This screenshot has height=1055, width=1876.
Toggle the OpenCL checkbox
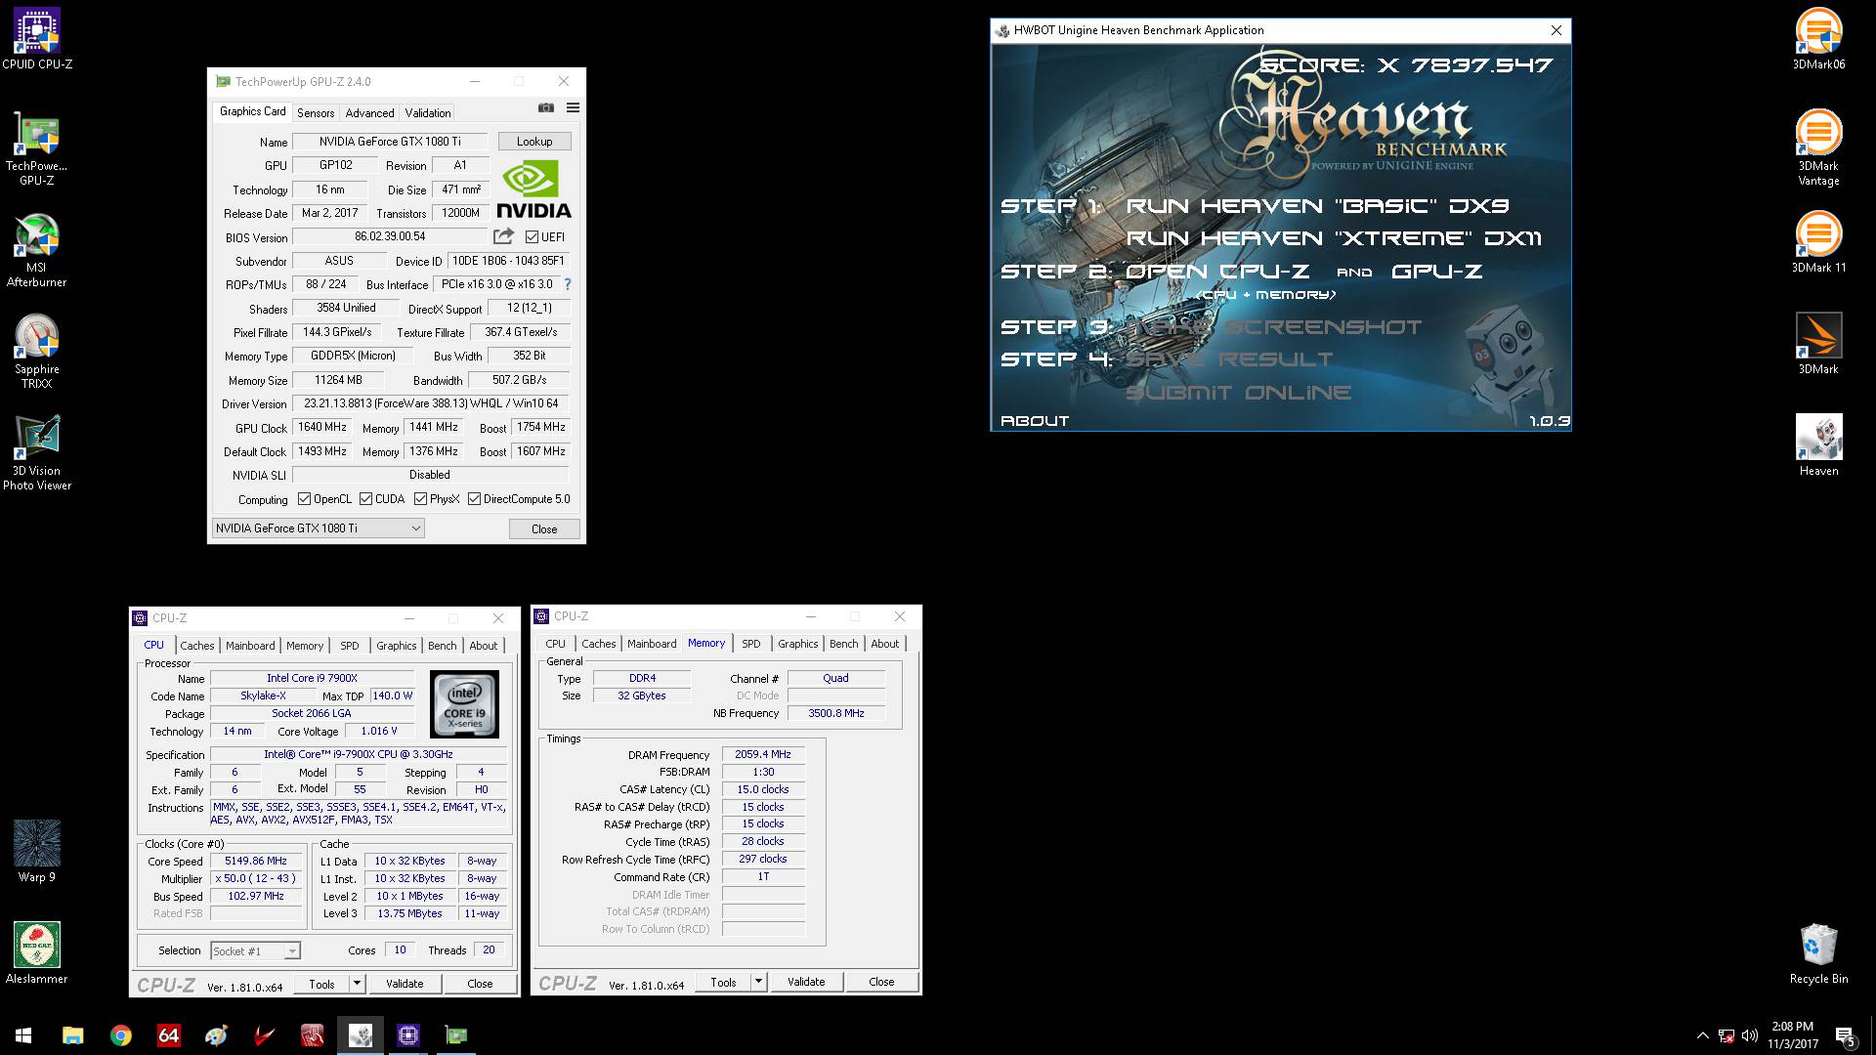point(304,499)
